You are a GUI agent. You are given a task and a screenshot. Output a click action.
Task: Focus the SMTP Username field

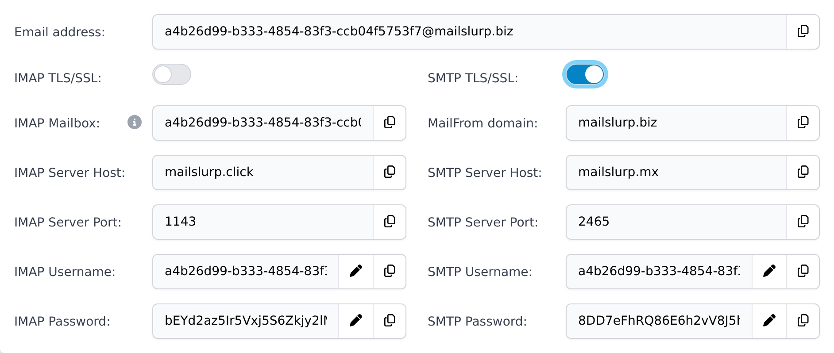659,272
